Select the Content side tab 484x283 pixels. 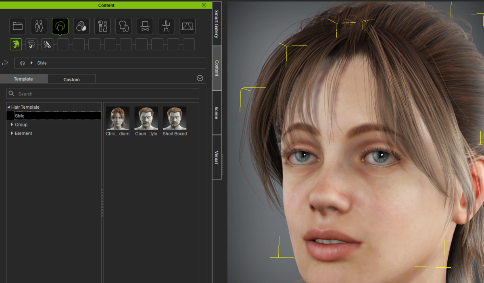(217, 68)
